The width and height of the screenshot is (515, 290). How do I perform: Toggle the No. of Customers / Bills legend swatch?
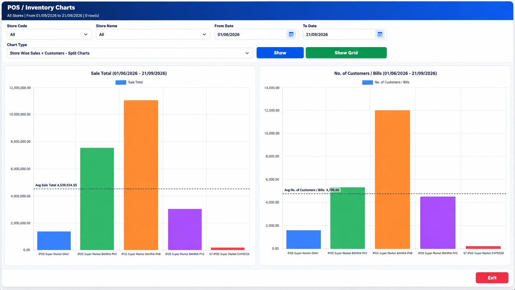tap(367, 82)
